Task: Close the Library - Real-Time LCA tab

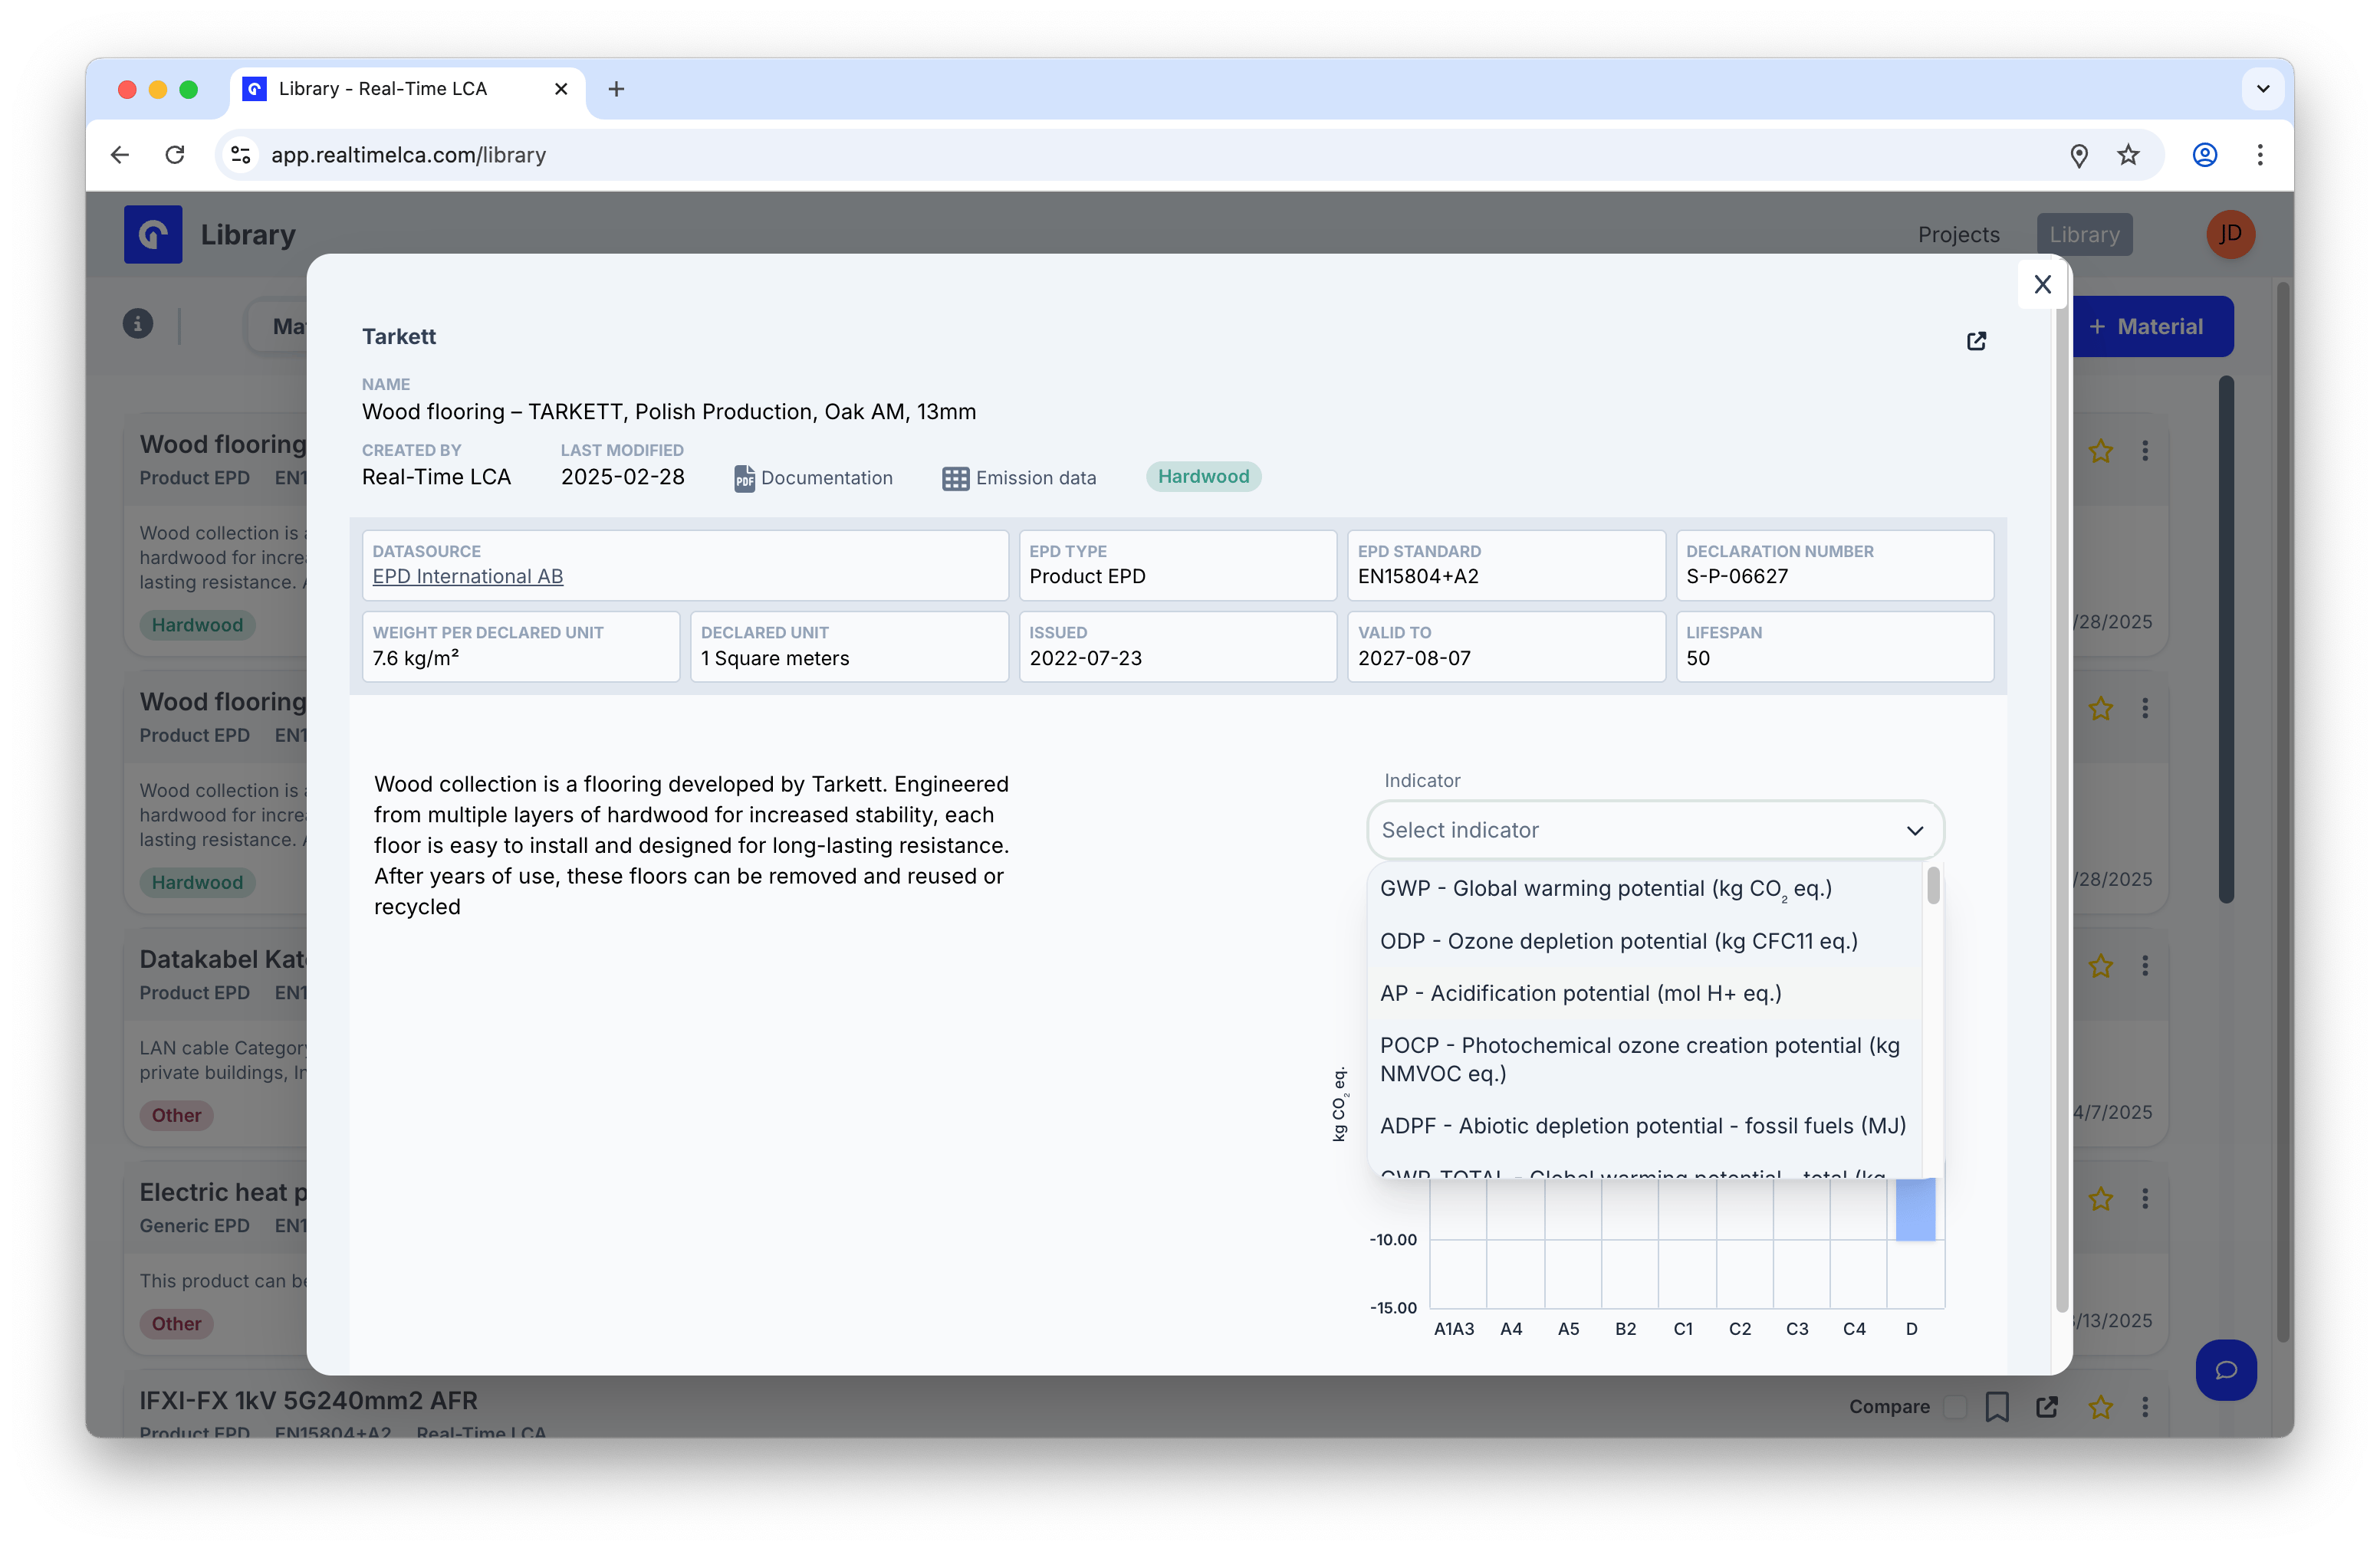Action: pyautogui.click(x=561, y=89)
